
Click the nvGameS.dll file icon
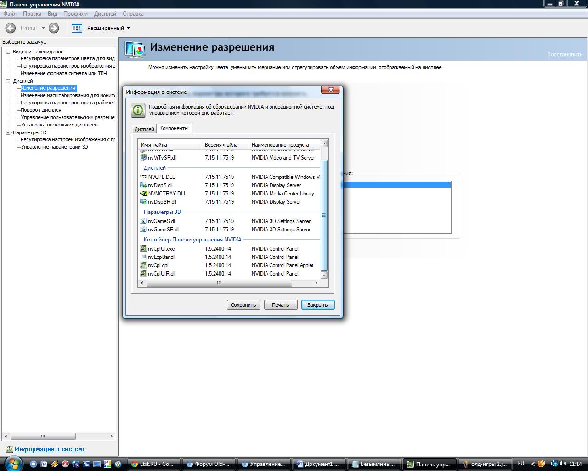(x=143, y=221)
